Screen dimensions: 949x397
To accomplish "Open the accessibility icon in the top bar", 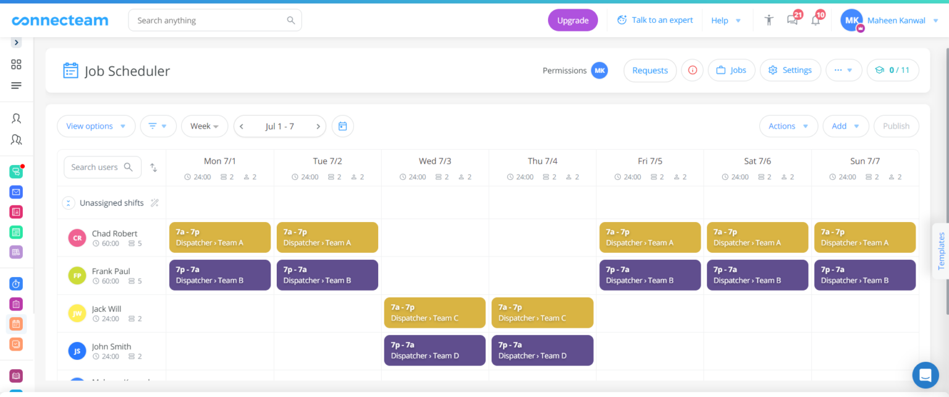I will (x=768, y=20).
